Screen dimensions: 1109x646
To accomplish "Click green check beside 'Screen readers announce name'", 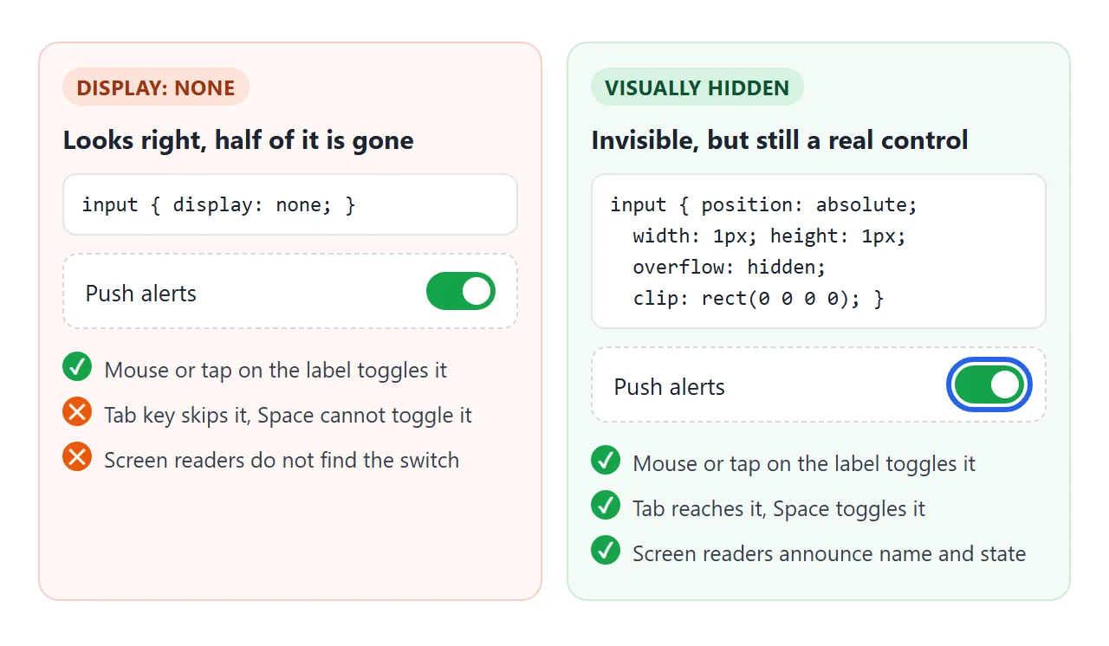I will tap(606, 550).
